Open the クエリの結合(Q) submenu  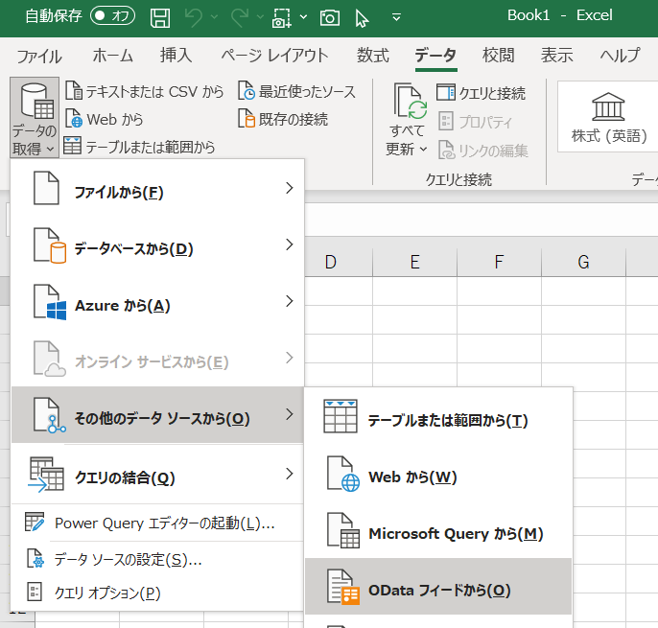tap(157, 474)
